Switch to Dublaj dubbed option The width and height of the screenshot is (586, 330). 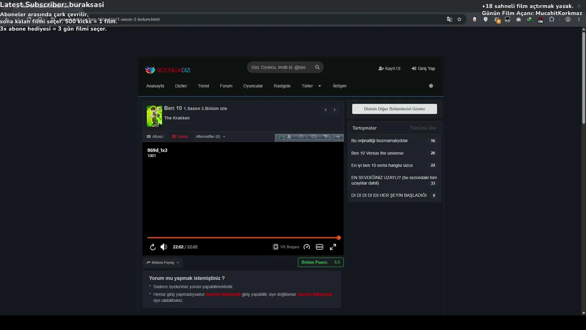[179, 137]
